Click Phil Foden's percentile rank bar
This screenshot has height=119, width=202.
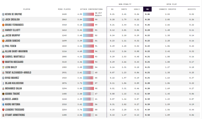pos(88,46)
